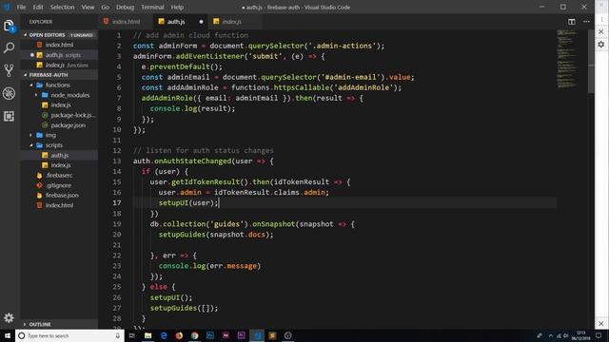Open the Edit menu
Image resolution: width=609 pixels, height=342 pixels.
point(38,8)
